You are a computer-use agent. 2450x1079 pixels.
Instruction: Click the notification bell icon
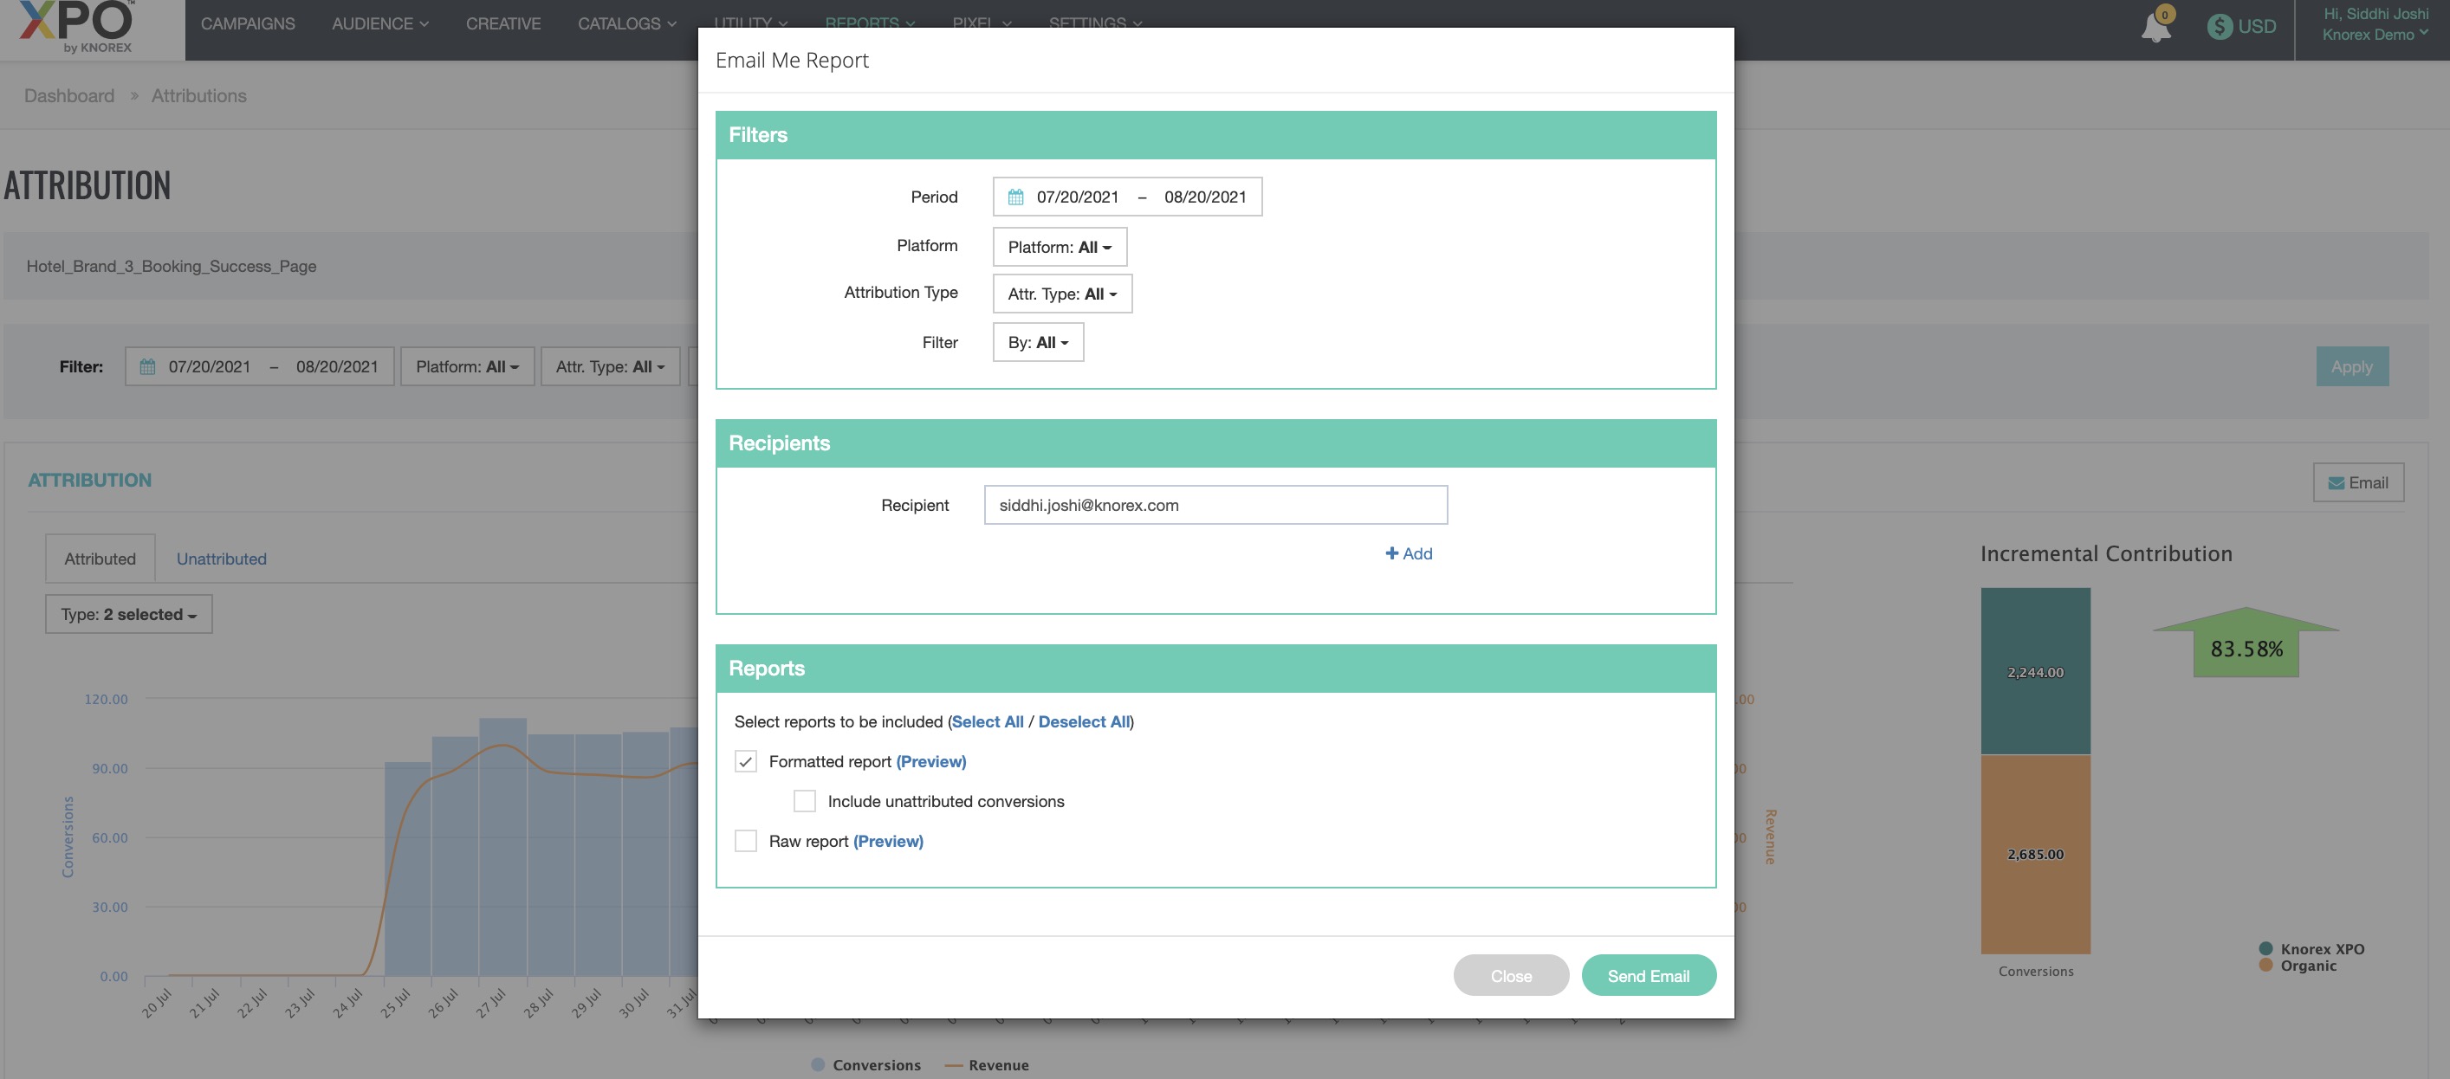click(2155, 28)
